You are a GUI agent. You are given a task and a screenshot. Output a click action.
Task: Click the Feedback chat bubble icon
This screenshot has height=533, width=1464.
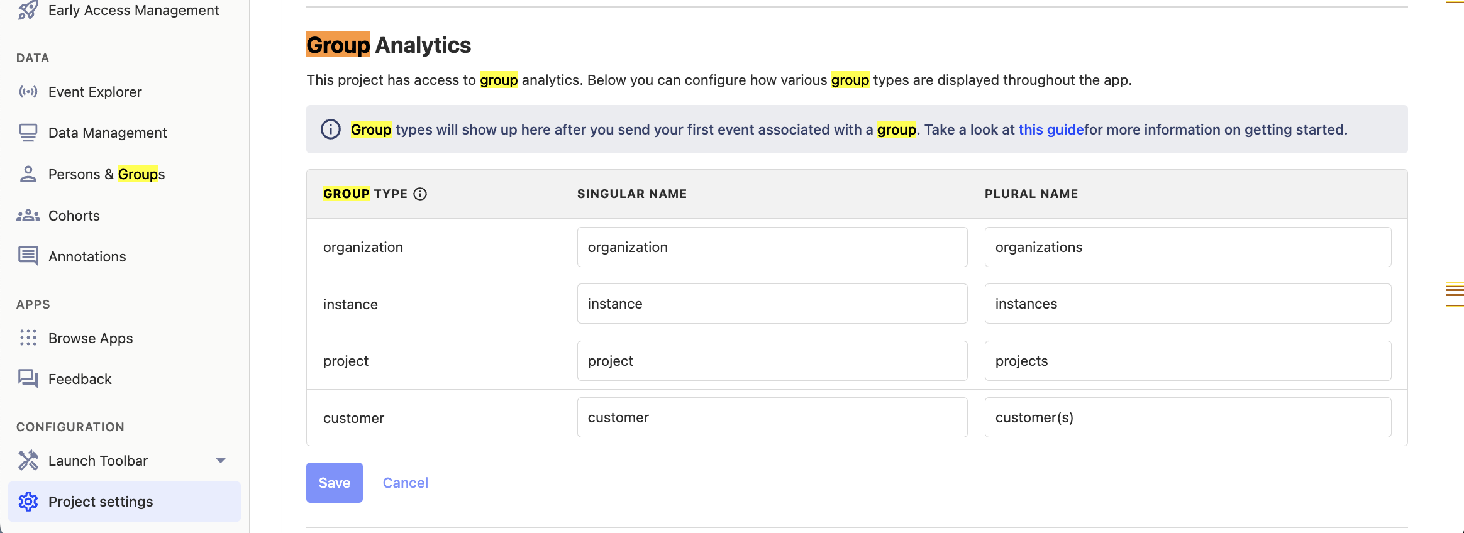[28, 379]
